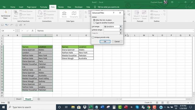Open the Name Box dropdown arrow
The image size is (195, 110).
(x=14, y=31)
